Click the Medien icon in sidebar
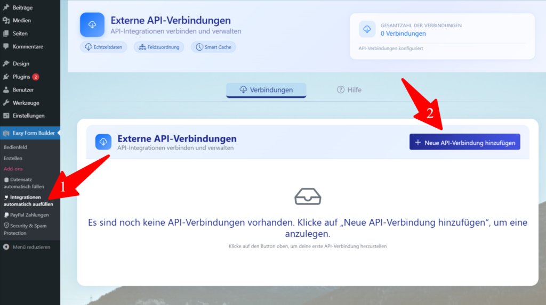Screen dimensions: 546x305 coord(6,21)
